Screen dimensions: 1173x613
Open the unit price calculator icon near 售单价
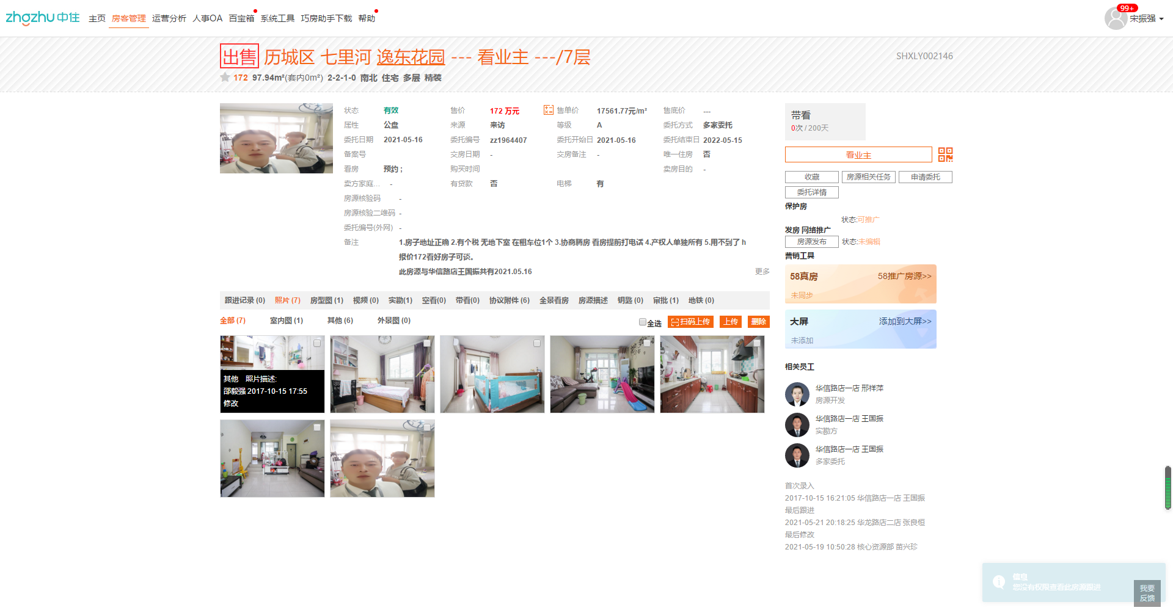coord(548,110)
